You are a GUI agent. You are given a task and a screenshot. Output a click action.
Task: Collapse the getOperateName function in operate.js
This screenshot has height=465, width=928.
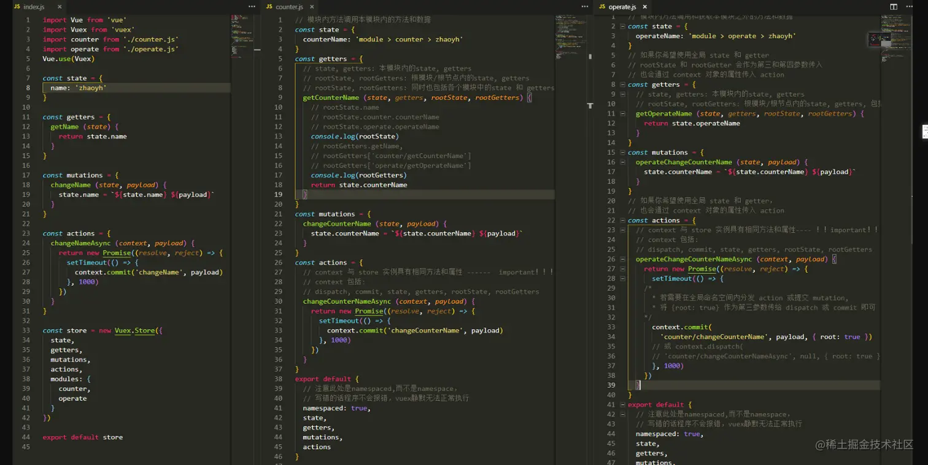coord(622,114)
